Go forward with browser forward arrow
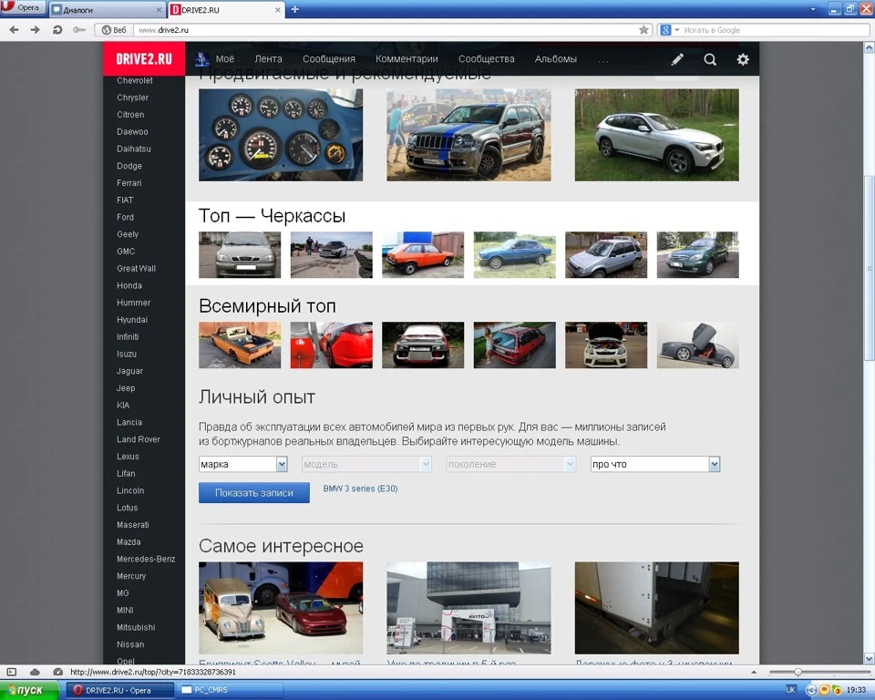This screenshot has width=875, height=700. (36, 29)
